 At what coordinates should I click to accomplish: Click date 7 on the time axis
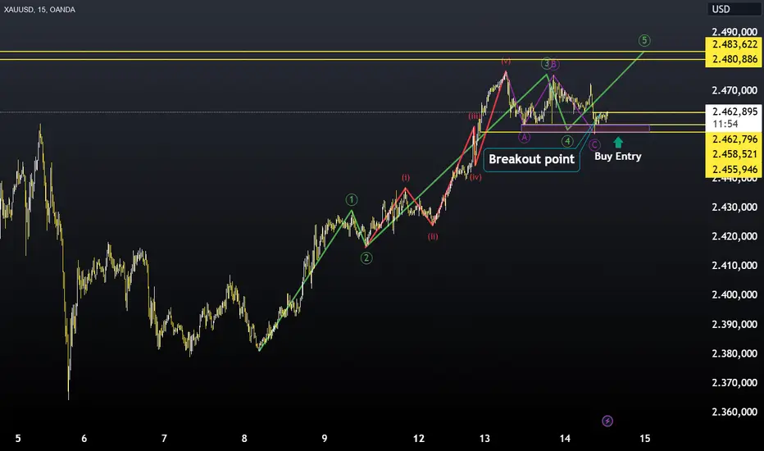(164, 439)
